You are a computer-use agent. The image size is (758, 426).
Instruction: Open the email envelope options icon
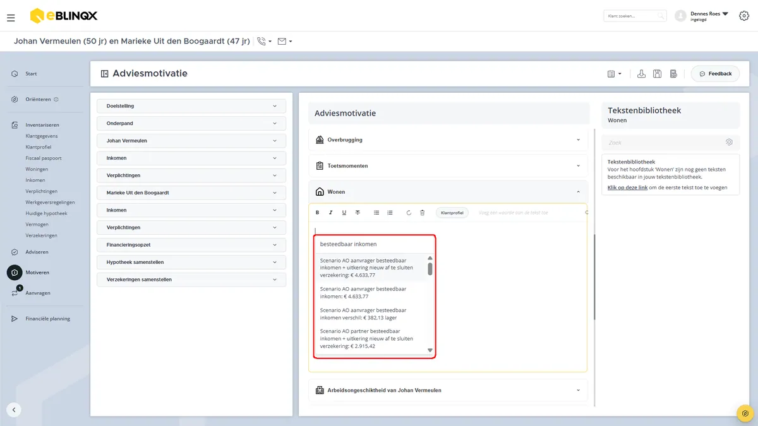coord(284,42)
